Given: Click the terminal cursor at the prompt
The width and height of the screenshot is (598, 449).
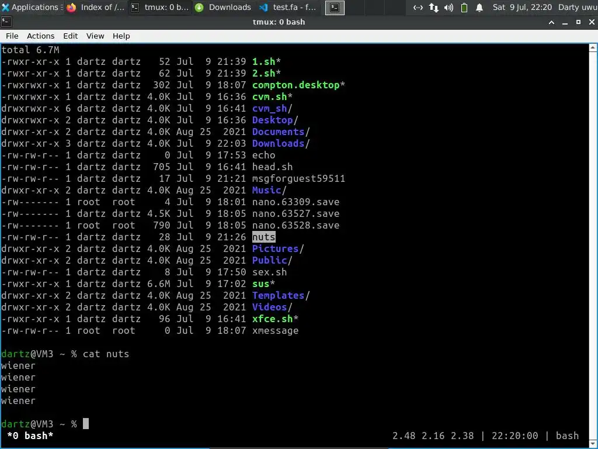Looking at the screenshot, I should pyautogui.click(x=86, y=424).
